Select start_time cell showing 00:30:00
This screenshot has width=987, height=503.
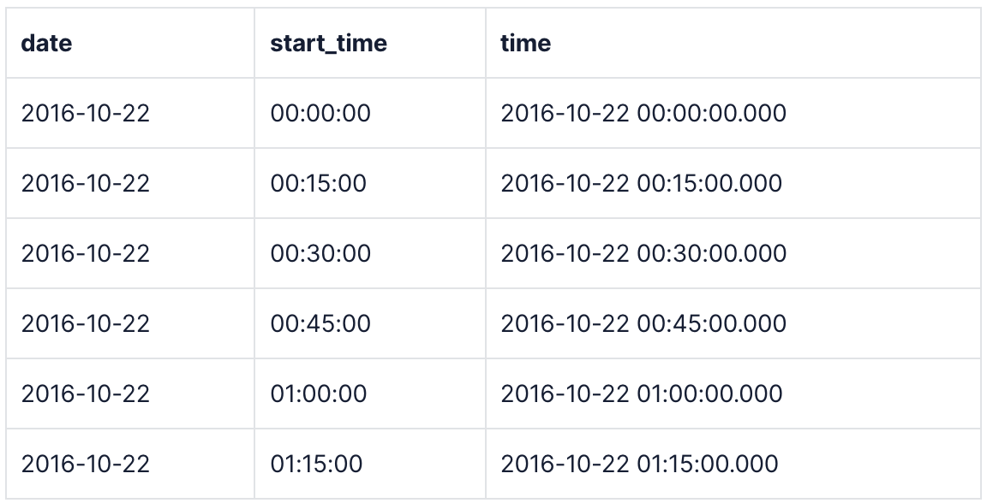pos(320,253)
